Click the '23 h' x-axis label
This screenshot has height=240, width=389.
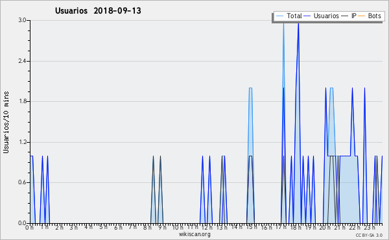369,227
